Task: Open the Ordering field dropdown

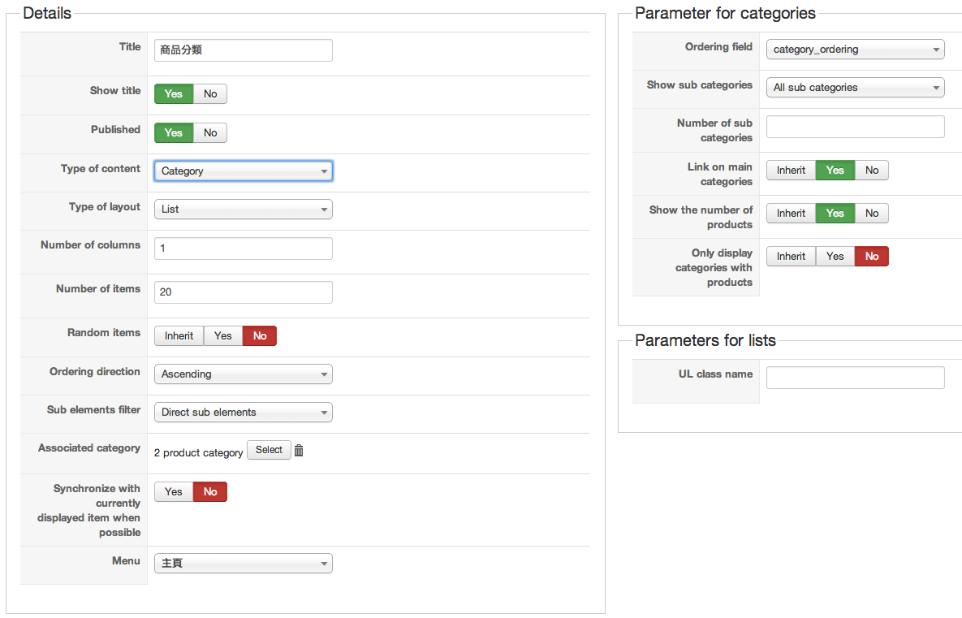Action: [x=855, y=50]
